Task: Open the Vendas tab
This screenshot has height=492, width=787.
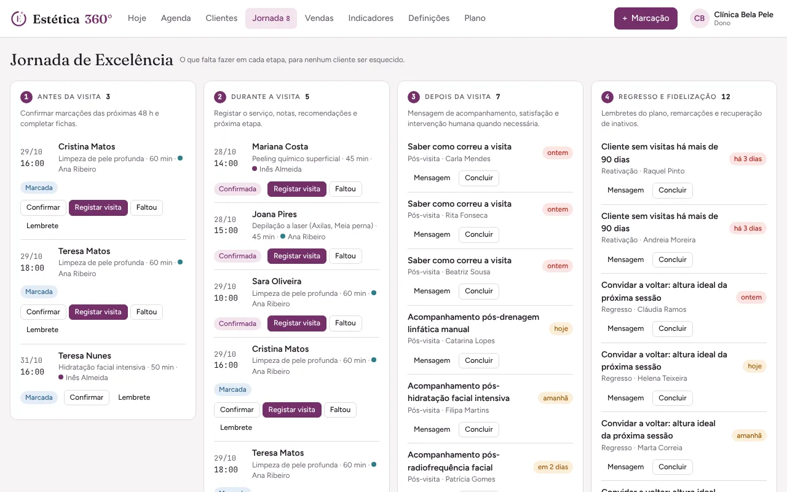Action: (x=319, y=18)
